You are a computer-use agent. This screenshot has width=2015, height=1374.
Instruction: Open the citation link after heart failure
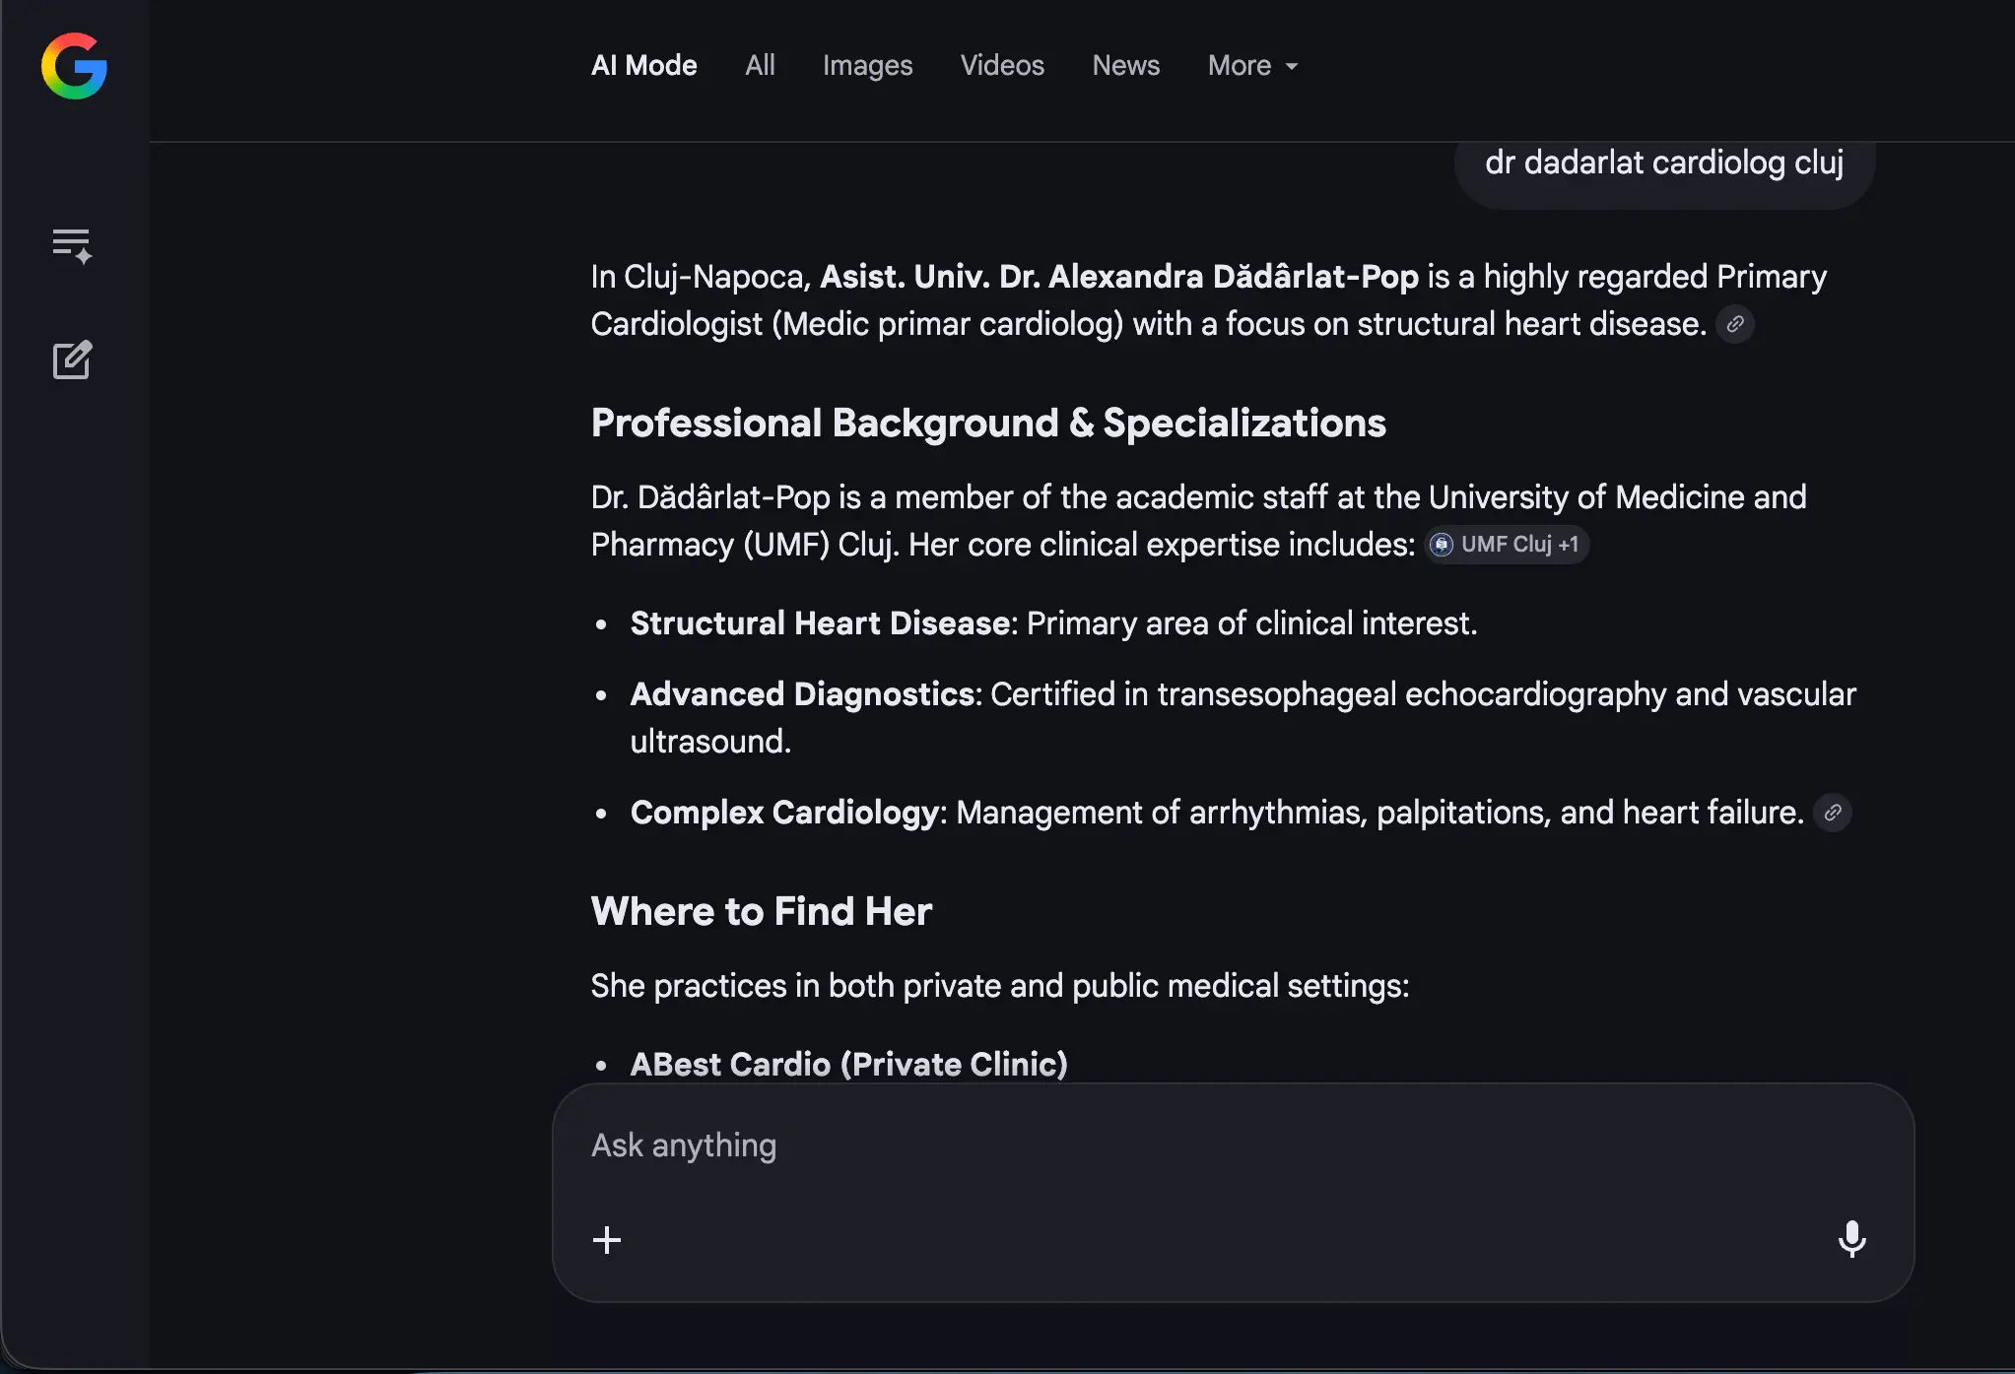pos(1833,813)
